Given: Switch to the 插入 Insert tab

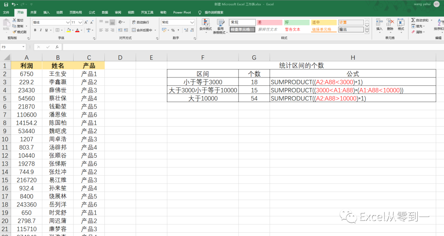Looking at the screenshot, I should [x=46, y=12].
